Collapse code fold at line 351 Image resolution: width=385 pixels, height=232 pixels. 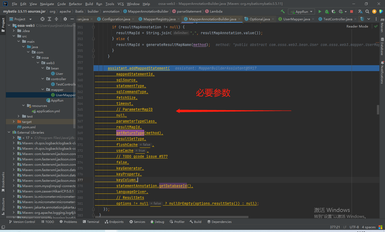93,27
